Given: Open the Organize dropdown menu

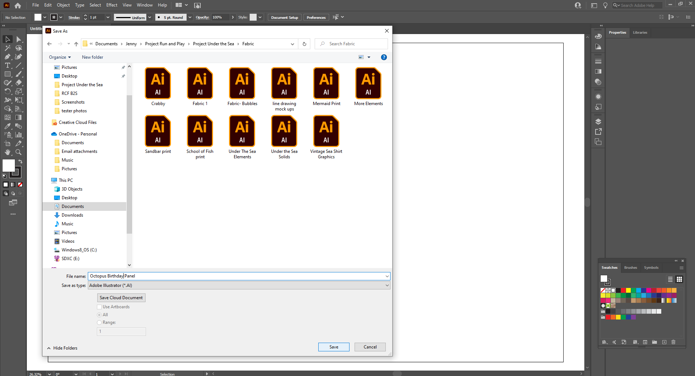Looking at the screenshot, I should (60, 57).
